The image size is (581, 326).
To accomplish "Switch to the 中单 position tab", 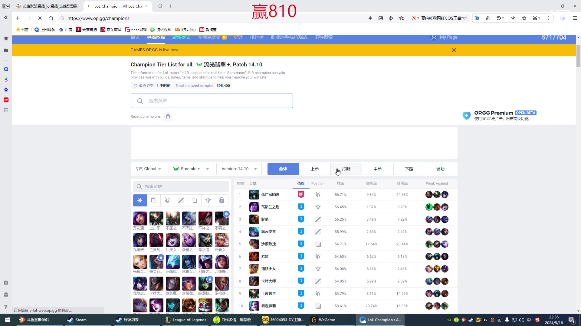I will click(377, 169).
